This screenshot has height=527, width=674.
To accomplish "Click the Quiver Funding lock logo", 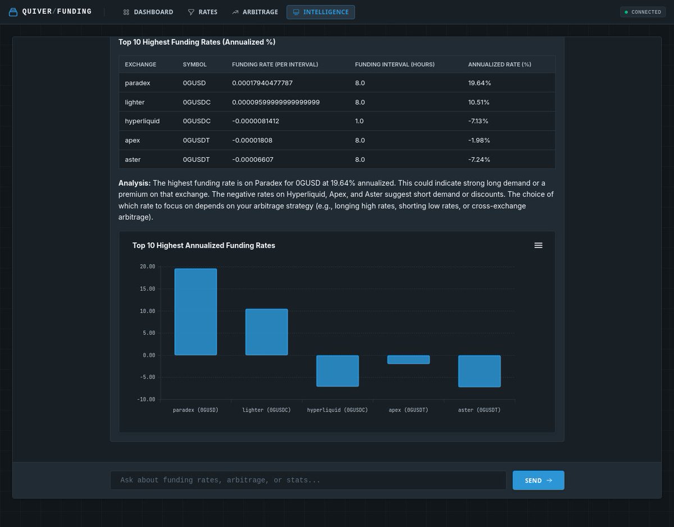I will tap(13, 11).
